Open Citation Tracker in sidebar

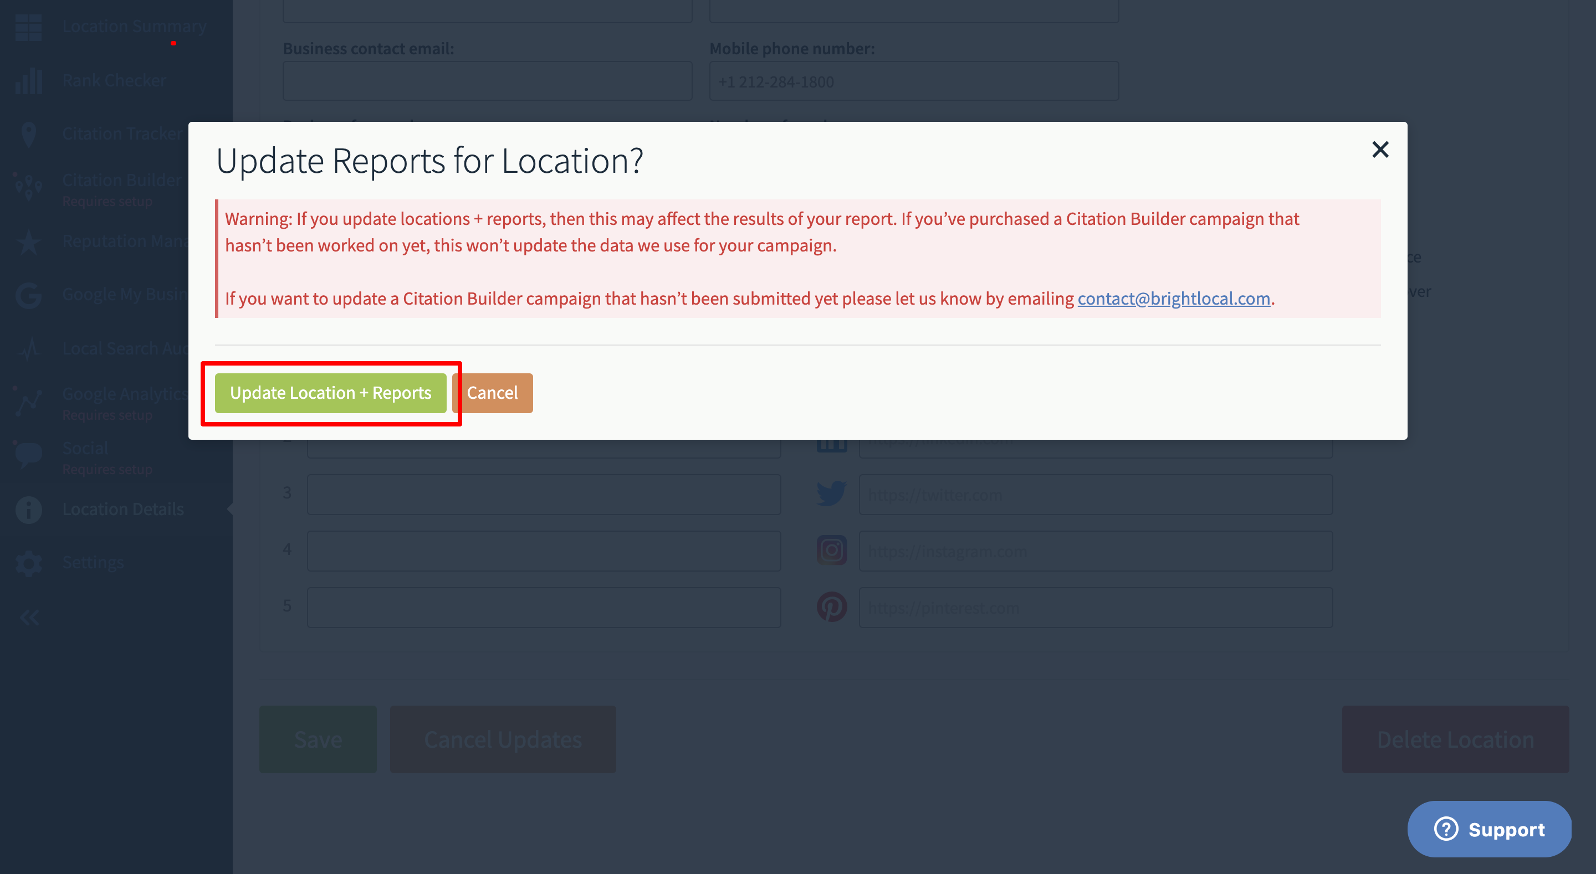(x=122, y=133)
